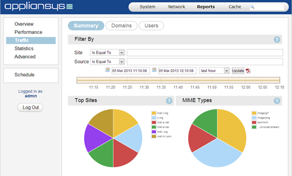Open the Site 'Is Equal To' dropdown
292x176 pixels.
coord(107,53)
